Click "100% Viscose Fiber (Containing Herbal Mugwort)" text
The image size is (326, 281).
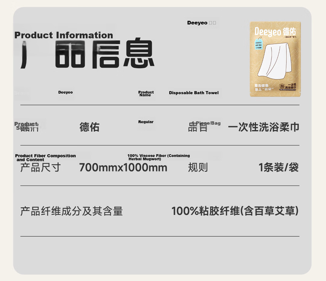pos(159,157)
